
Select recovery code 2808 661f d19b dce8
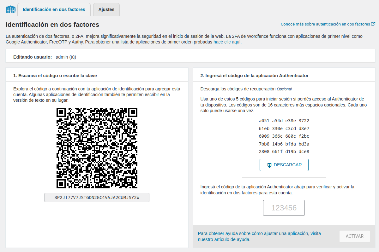(x=284, y=152)
